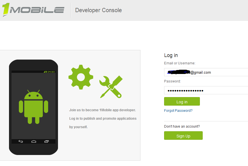The image size is (248, 166).
Task: Tap the phone's recent apps icon
Action: pyautogui.click(x=46, y=141)
